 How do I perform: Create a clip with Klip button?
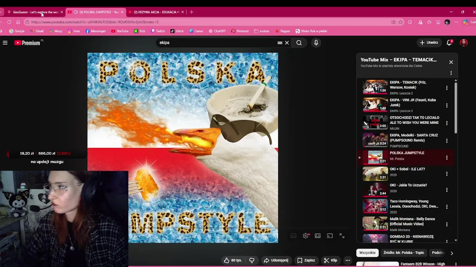click(330, 260)
